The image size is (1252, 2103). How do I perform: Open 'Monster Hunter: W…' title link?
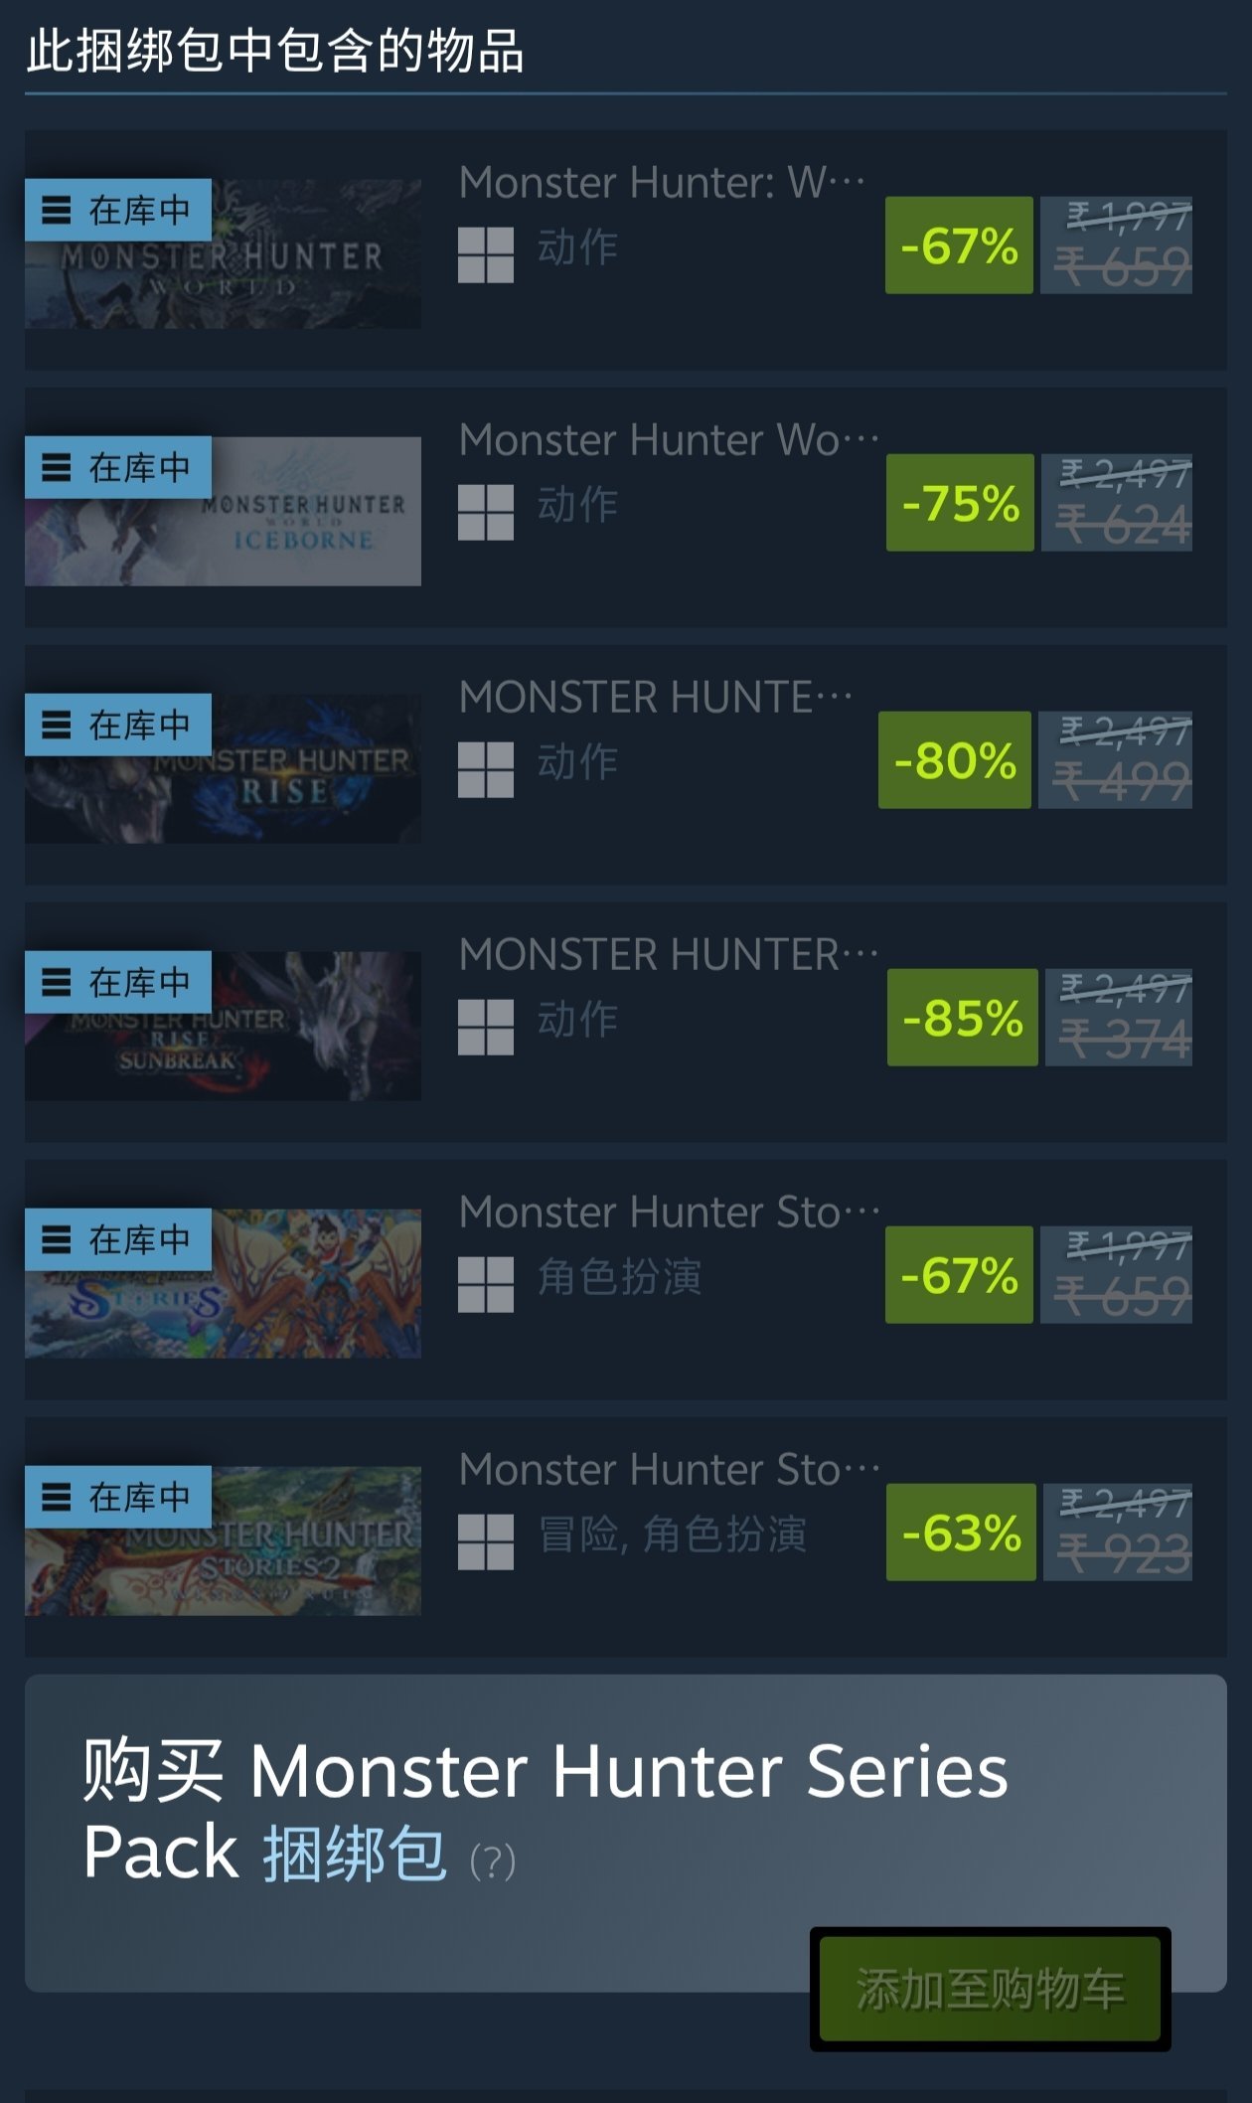pyautogui.click(x=662, y=182)
